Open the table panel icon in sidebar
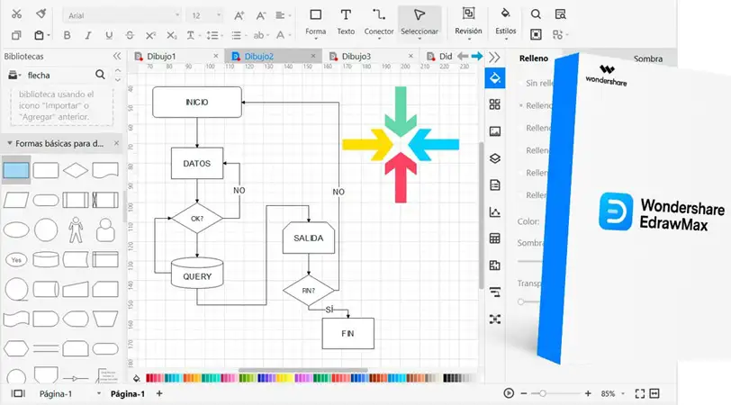 [x=494, y=238]
